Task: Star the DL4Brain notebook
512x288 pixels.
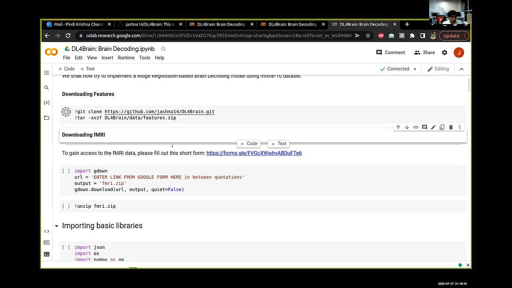Action: 163,49
